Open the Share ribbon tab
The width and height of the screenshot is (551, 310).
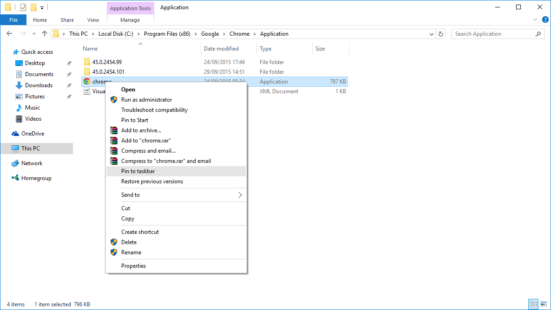click(x=67, y=20)
